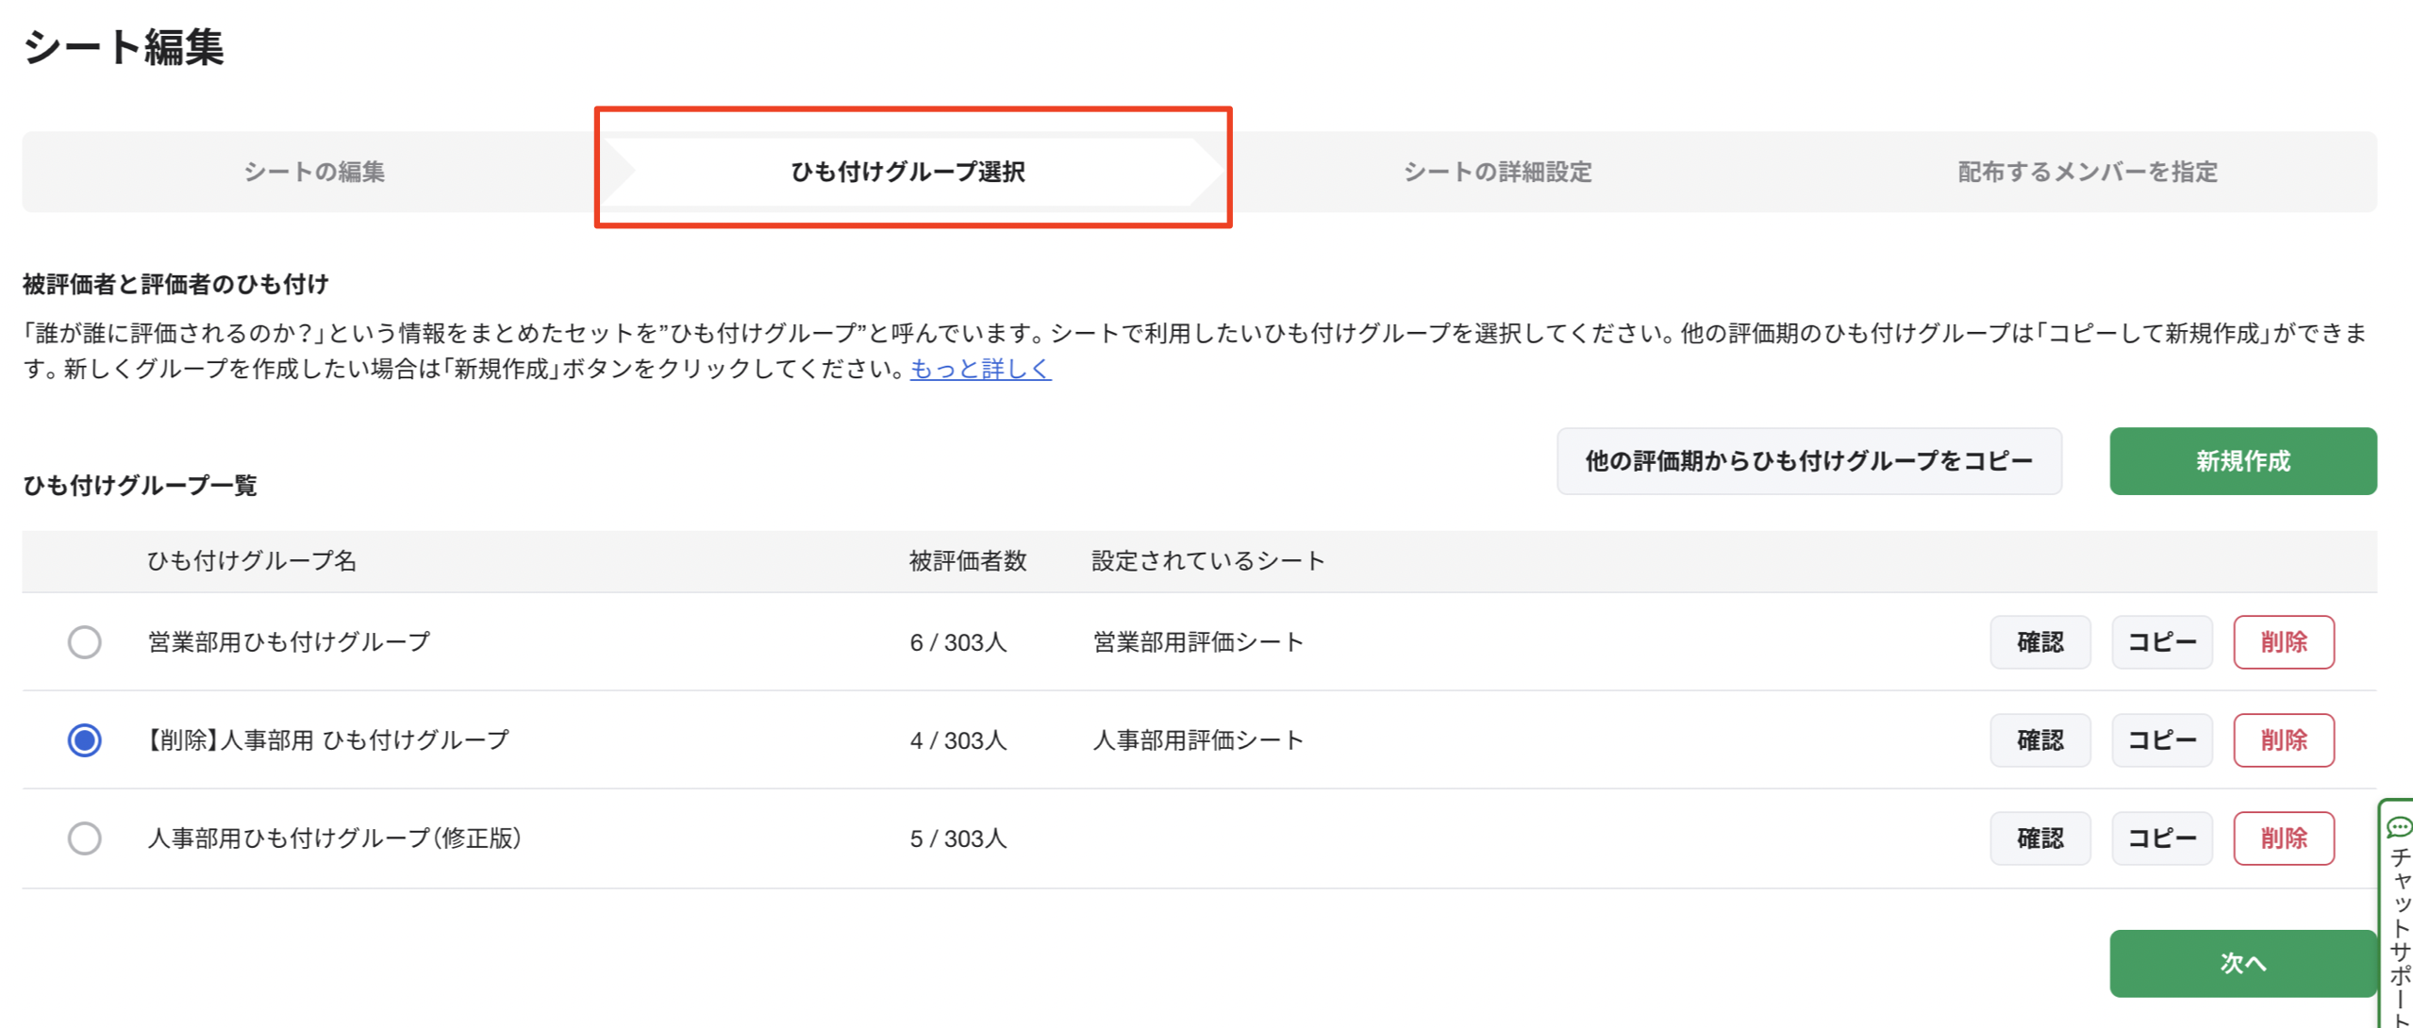Click the ひも付けグループ一覧 heading
Viewport: 2413px width, 1028px height.
click(140, 486)
